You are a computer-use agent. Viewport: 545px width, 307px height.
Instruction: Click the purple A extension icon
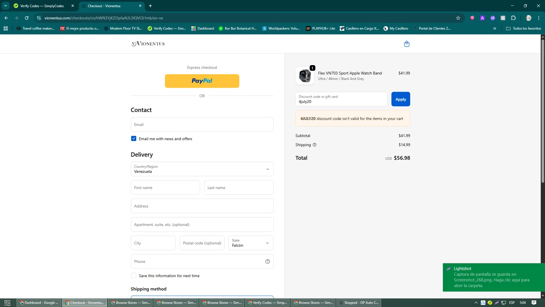483,18
